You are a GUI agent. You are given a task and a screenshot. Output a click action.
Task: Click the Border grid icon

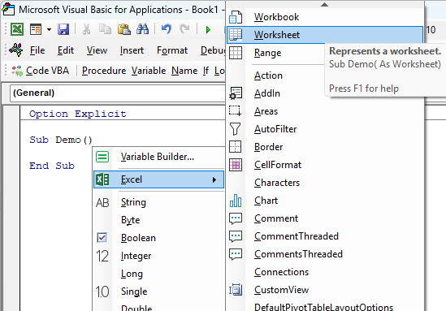click(236, 147)
